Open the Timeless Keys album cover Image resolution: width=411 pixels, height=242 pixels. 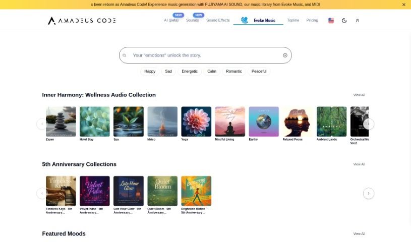pyautogui.click(x=61, y=191)
